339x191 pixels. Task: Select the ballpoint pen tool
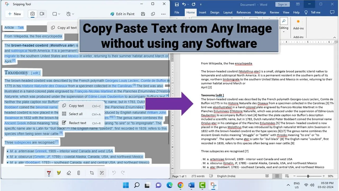(49, 173)
